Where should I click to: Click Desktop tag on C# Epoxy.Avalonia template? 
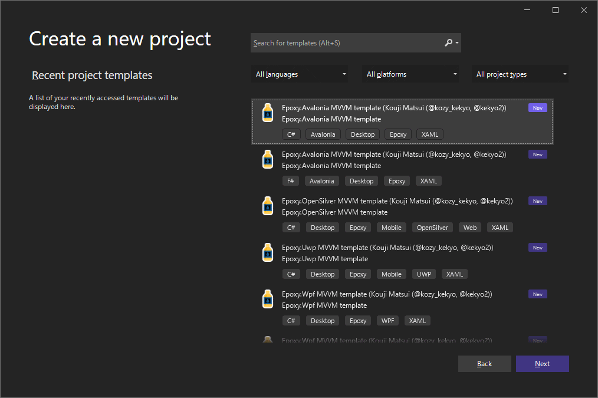[363, 134]
